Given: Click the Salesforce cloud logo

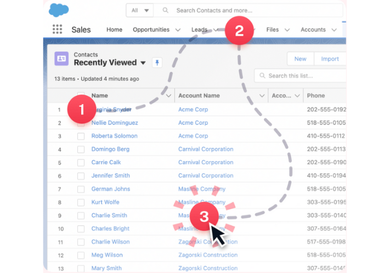Looking at the screenshot, I should pos(59,10).
